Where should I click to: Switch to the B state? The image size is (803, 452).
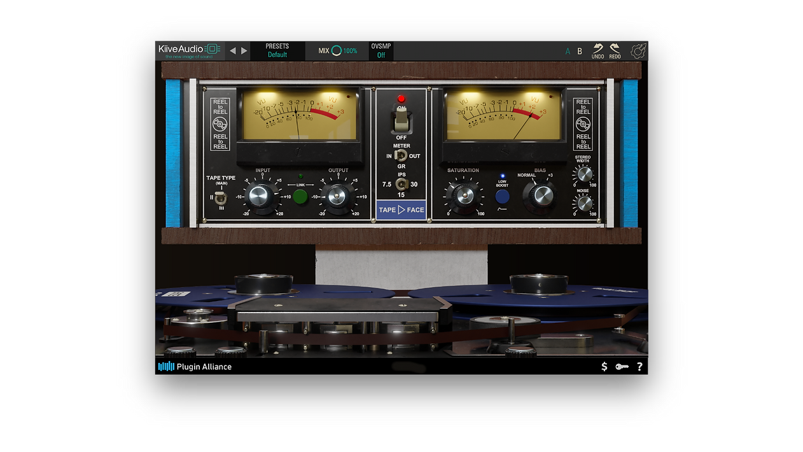point(580,52)
